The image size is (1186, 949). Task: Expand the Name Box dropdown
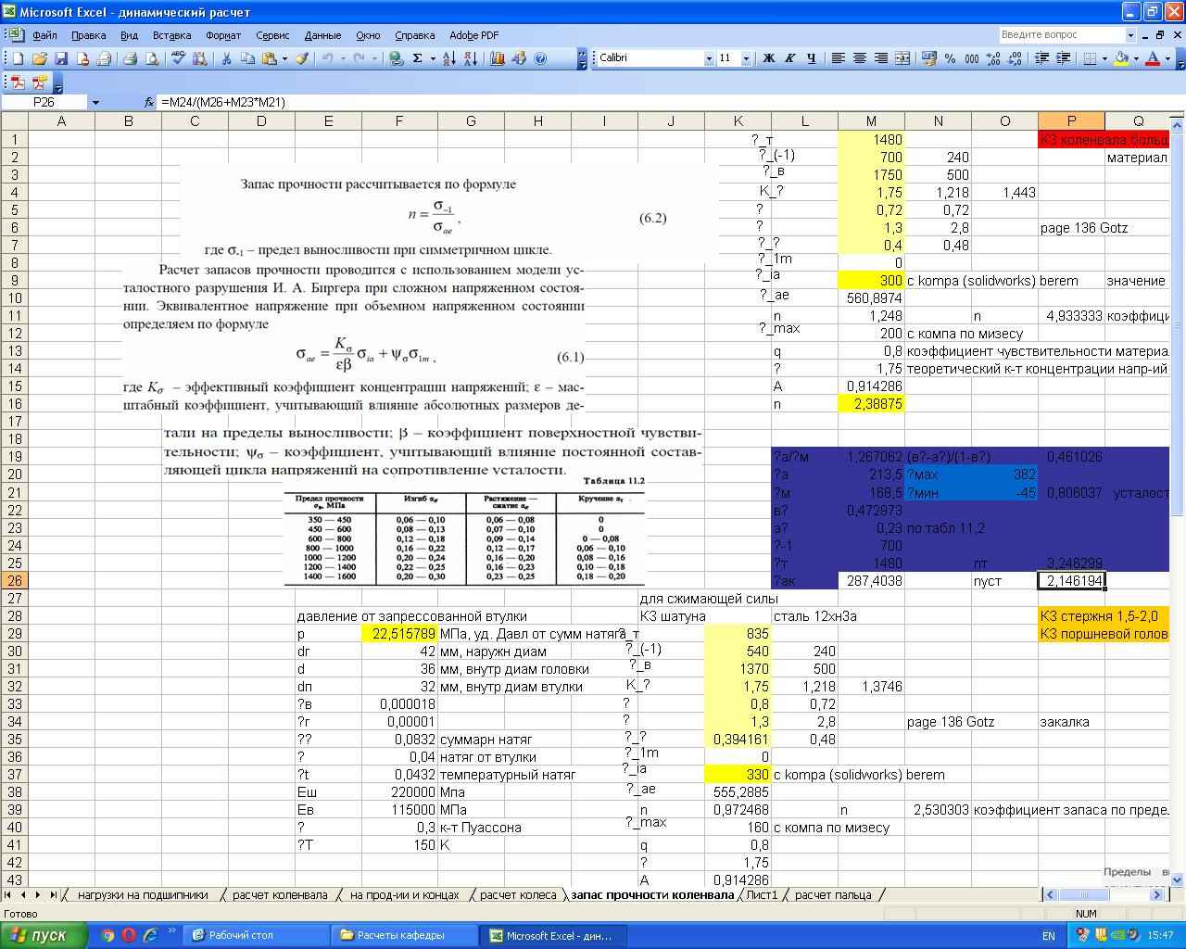(x=95, y=102)
